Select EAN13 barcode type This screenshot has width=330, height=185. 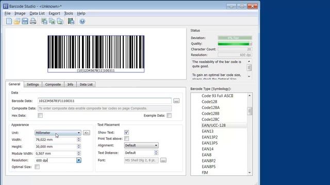[207, 131]
